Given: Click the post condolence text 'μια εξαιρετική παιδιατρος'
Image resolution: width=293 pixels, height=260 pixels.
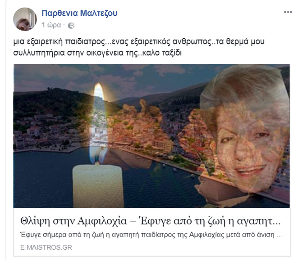Looking at the screenshot, I should click(x=60, y=41).
